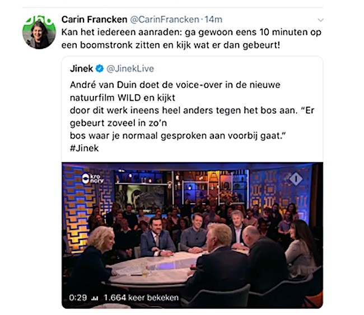Play the embedded Jinek talk-show video

tap(192, 235)
